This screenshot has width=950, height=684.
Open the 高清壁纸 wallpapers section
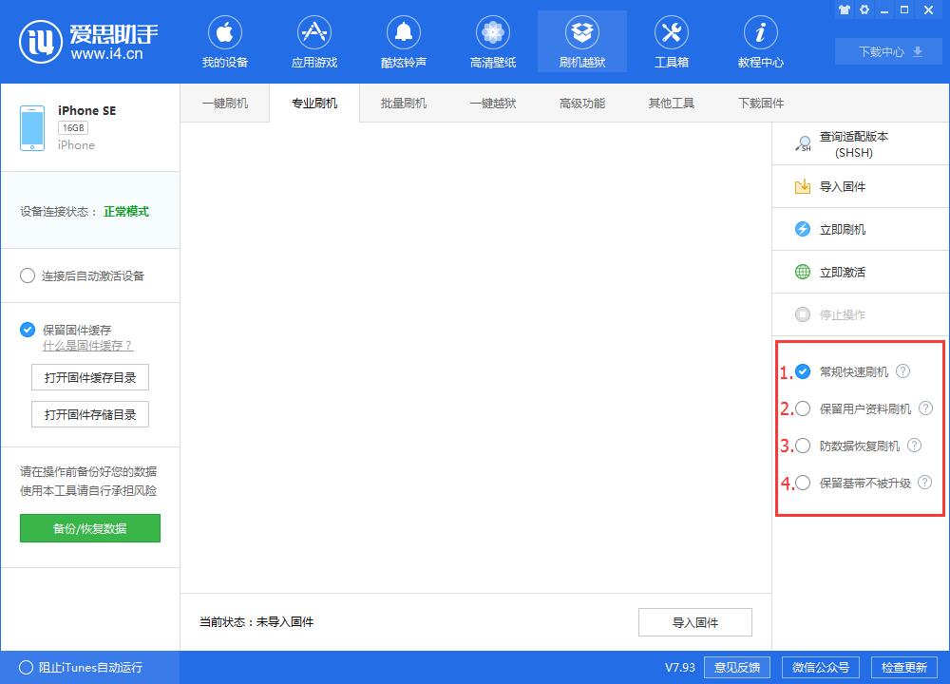pos(492,43)
